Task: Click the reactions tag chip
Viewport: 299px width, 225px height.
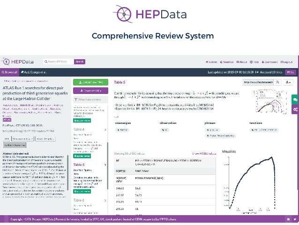Action: 264,130
